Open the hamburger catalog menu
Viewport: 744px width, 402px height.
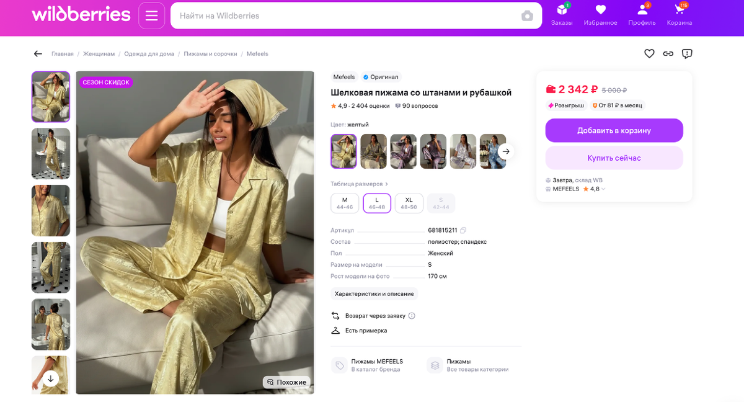pyautogui.click(x=152, y=16)
